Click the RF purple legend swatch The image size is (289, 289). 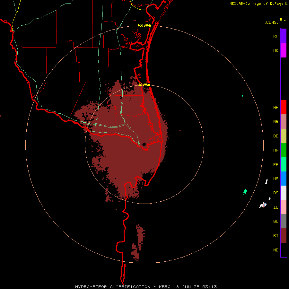point(284,36)
